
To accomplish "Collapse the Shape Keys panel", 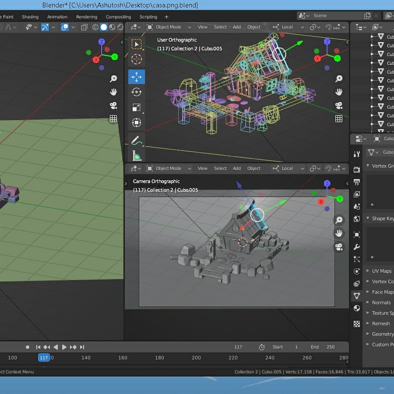I will pyautogui.click(x=368, y=218).
